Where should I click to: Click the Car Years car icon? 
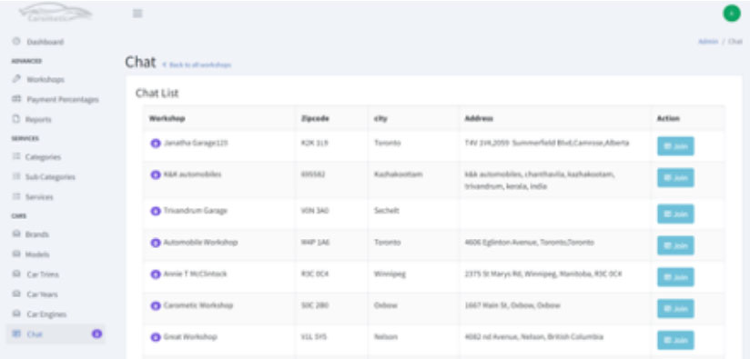coord(16,294)
